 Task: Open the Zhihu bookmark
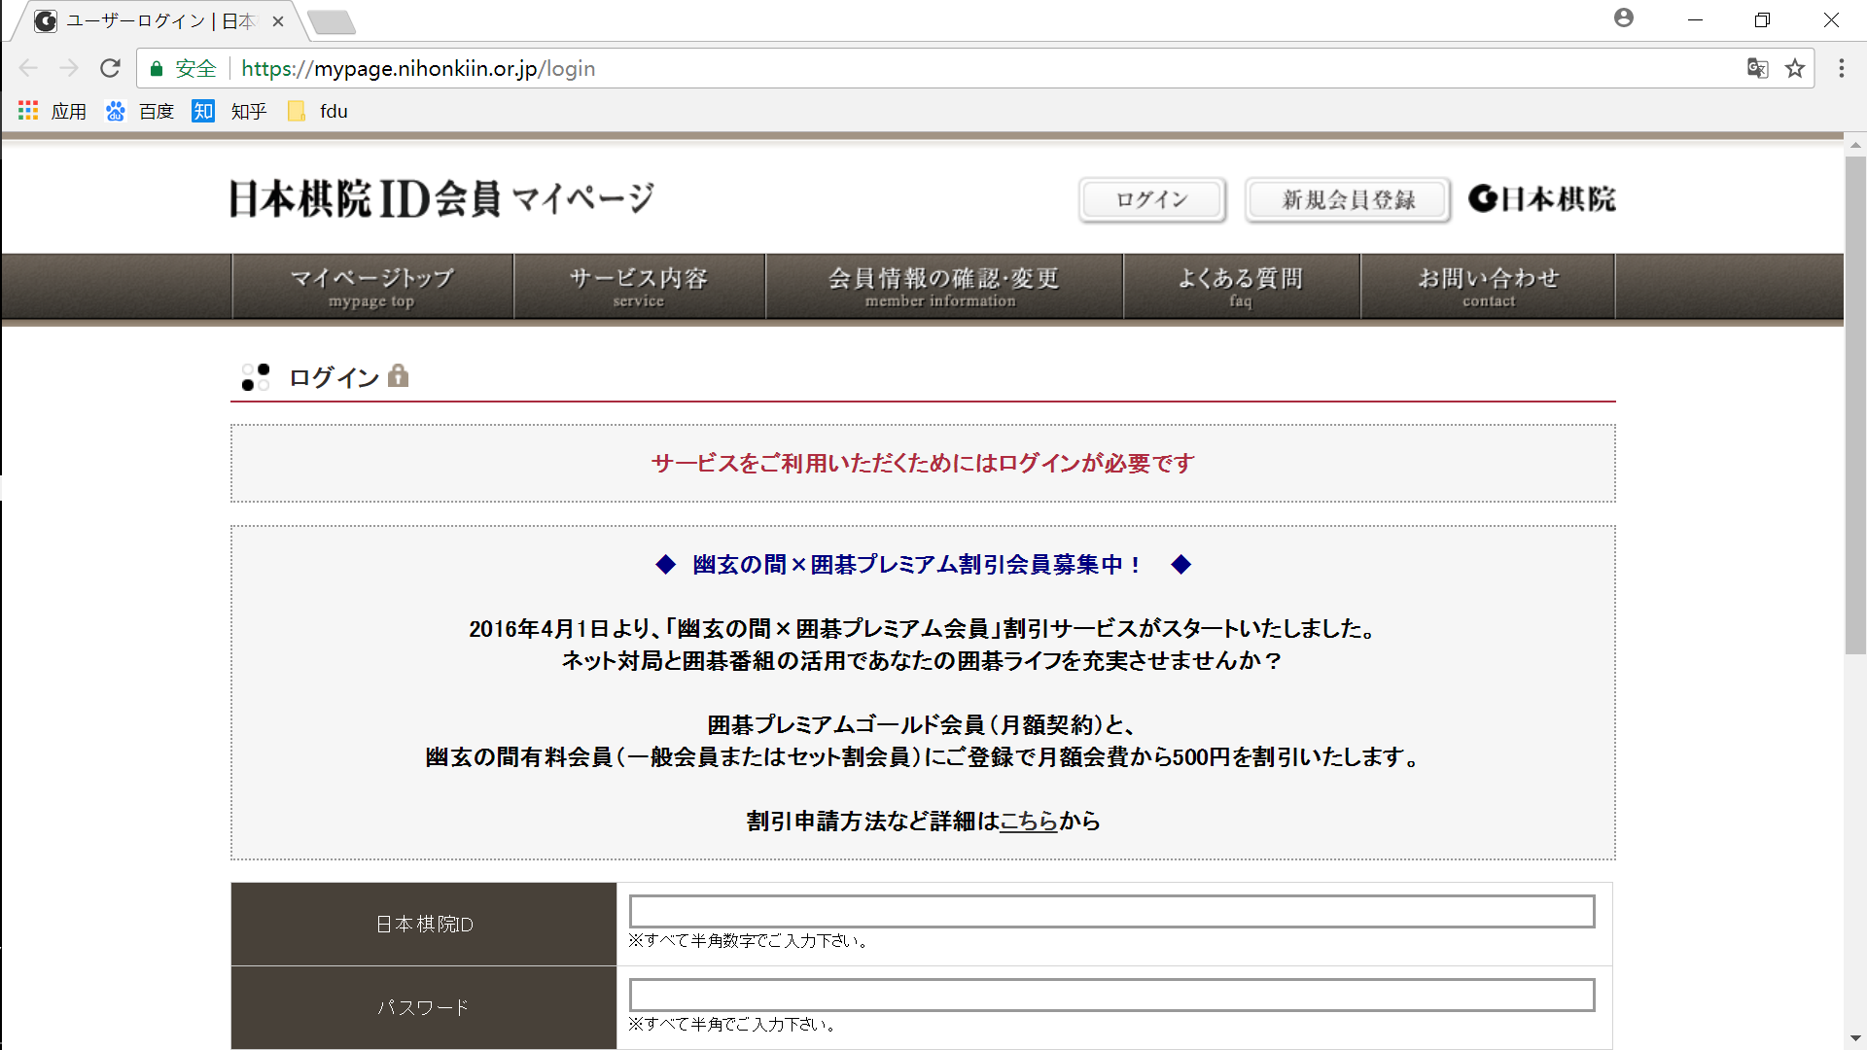tap(230, 111)
